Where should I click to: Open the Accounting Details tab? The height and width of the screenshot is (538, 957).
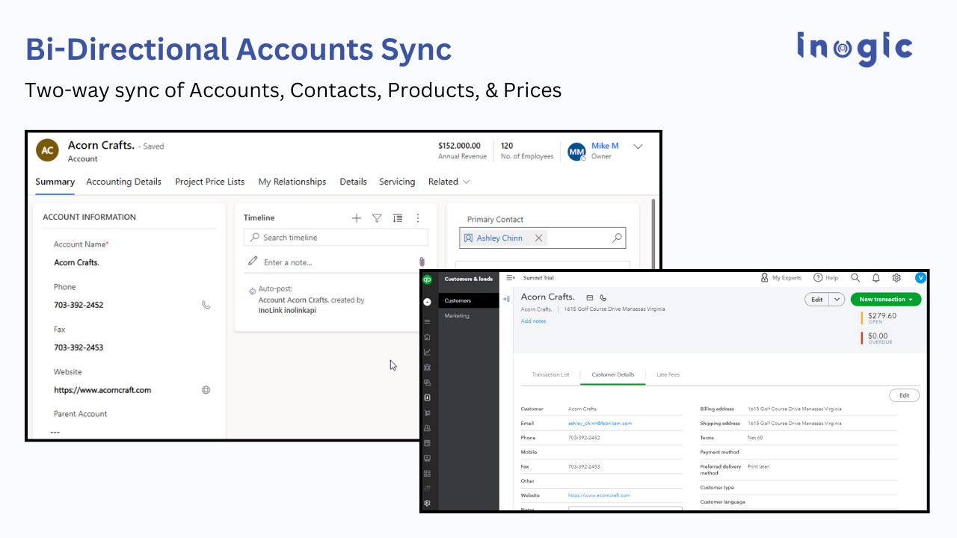123,182
